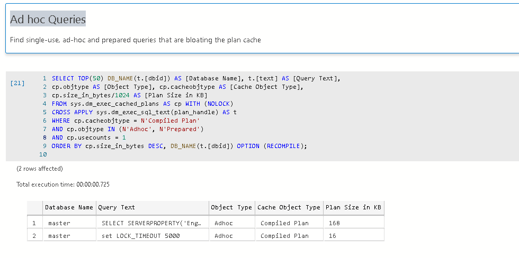Viewport: 519px width, 258px height.
Task: Click the "Cache Object Type" column header
Action: coord(289,207)
